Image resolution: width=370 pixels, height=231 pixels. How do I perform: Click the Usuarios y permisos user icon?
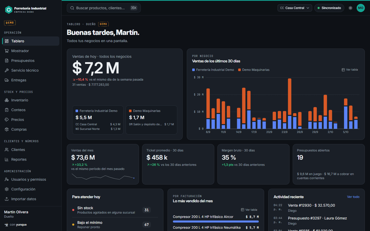click(7, 179)
